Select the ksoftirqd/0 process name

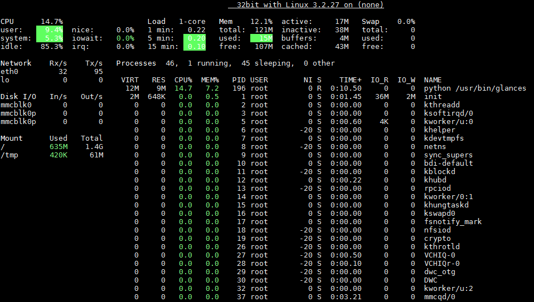449,113
